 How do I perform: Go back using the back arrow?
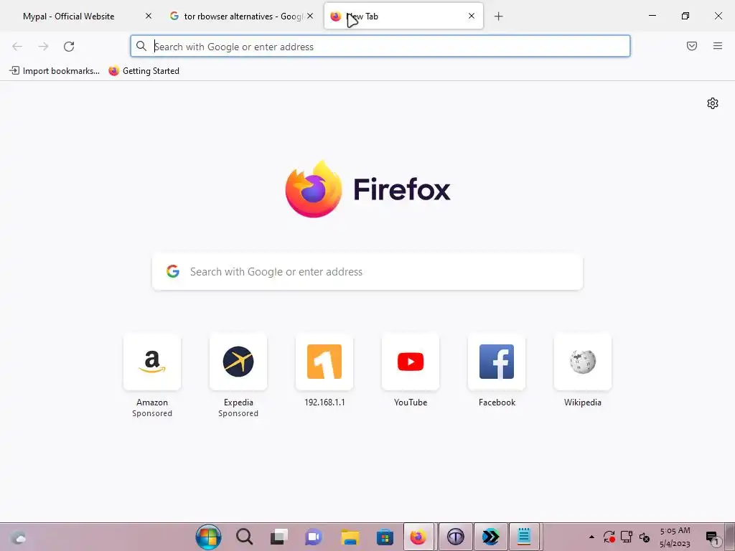pos(17,47)
